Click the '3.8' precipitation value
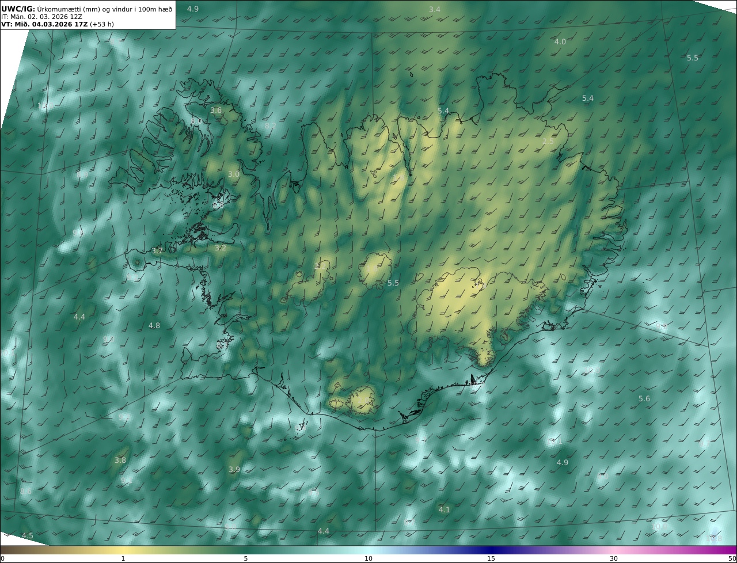The width and height of the screenshot is (737, 563). [x=120, y=461]
